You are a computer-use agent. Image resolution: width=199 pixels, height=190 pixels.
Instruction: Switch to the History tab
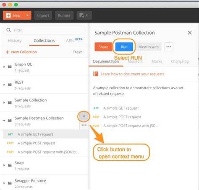coord(15,40)
